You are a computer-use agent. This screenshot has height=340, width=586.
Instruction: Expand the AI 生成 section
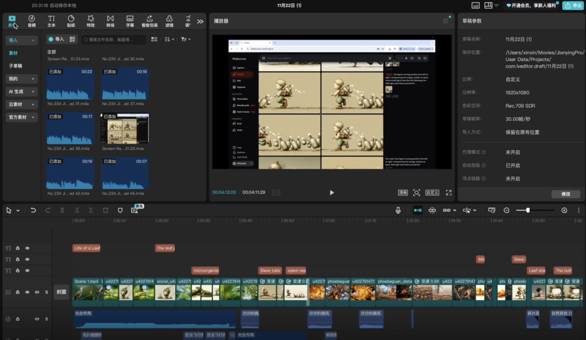click(x=22, y=91)
